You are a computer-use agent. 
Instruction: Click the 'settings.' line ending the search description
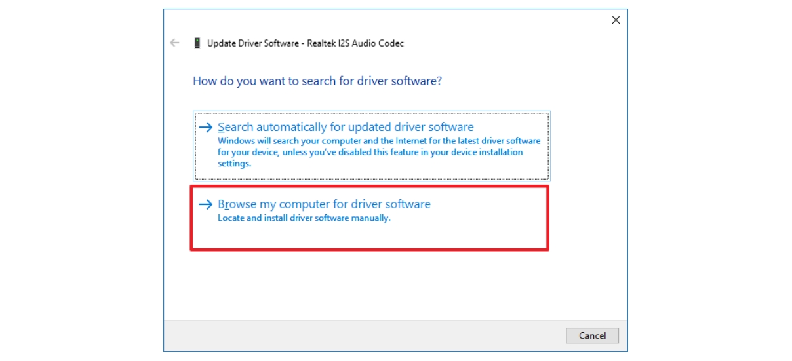coord(235,164)
